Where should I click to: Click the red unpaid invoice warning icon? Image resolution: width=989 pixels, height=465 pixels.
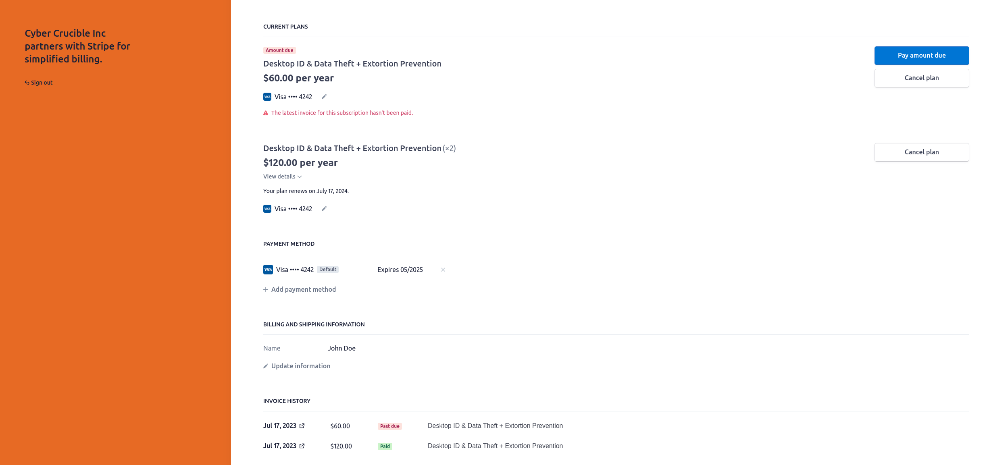[x=266, y=113]
